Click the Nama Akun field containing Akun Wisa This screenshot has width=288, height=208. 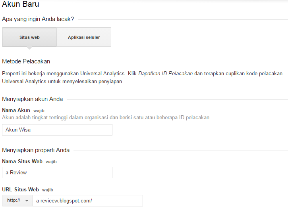pos(57,130)
